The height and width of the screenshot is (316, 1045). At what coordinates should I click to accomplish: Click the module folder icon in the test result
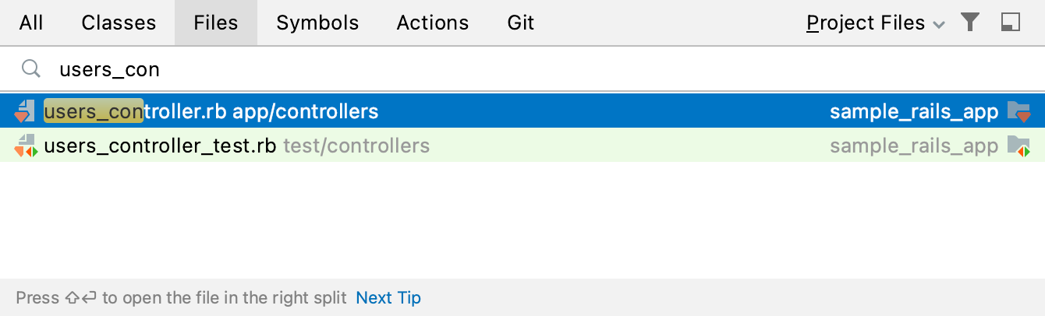1018,146
